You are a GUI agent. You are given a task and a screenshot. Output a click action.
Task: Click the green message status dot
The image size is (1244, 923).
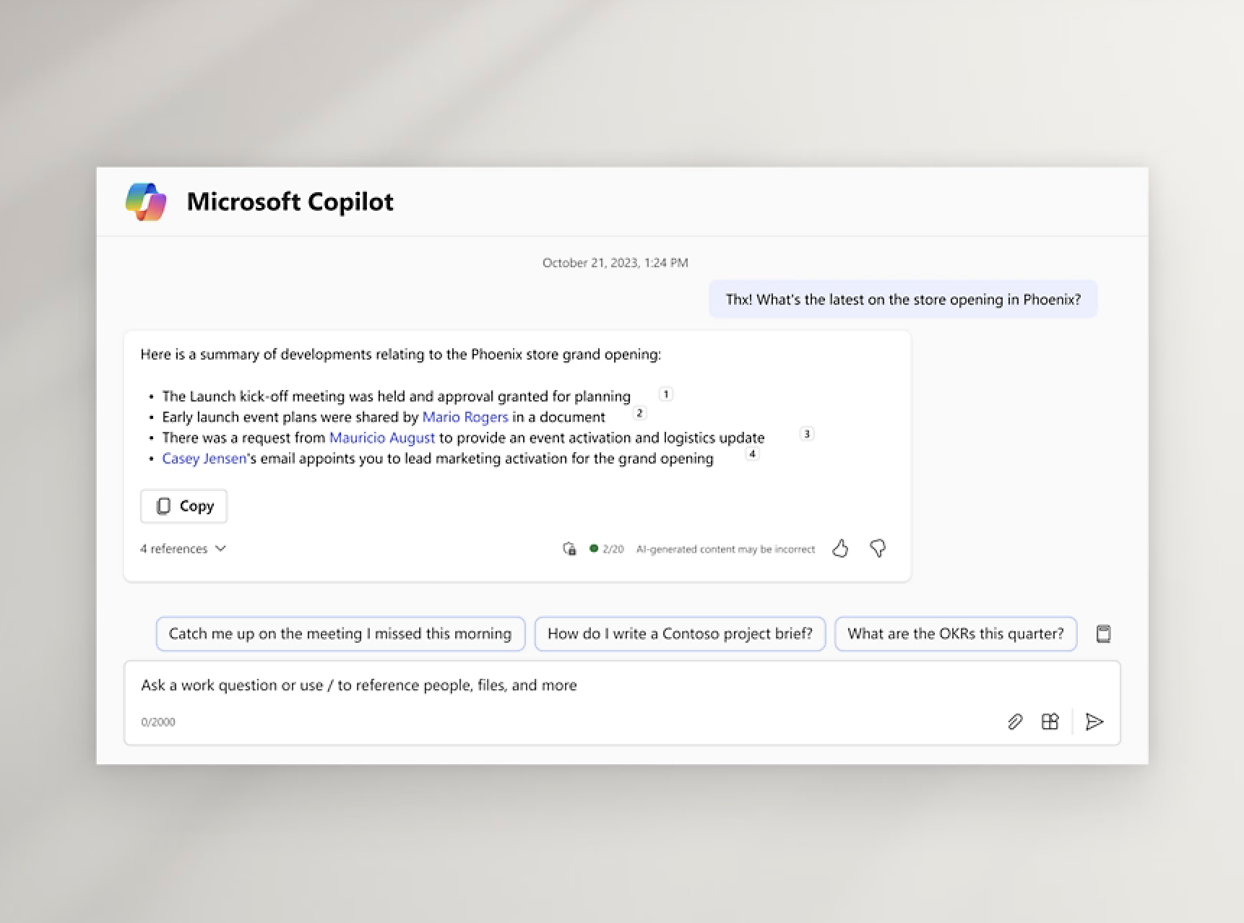(594, 548)
